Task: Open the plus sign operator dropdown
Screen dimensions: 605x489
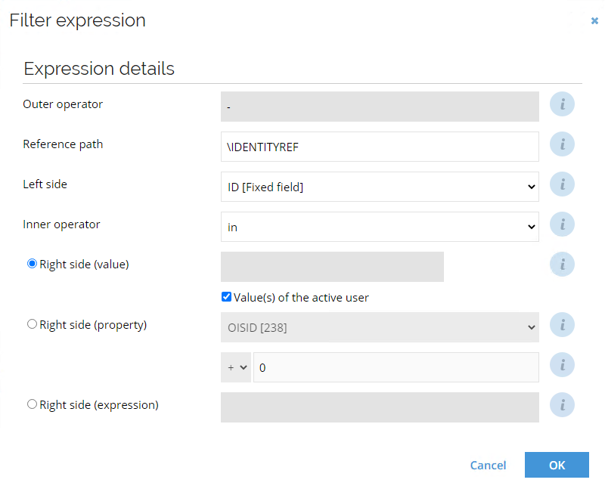Action: (236, 367)
